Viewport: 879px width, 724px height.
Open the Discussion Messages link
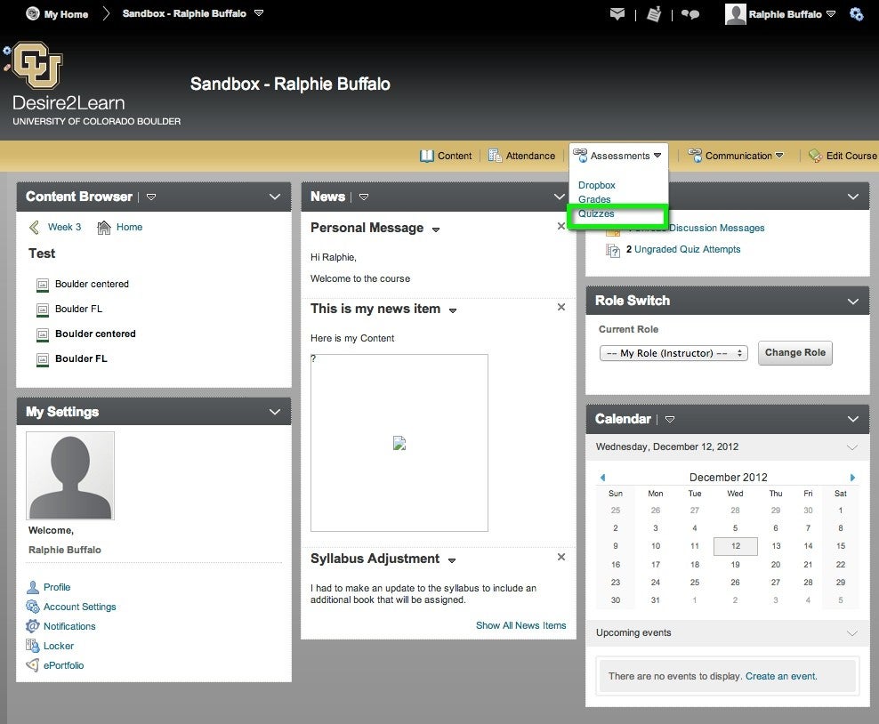pos(716,228)
